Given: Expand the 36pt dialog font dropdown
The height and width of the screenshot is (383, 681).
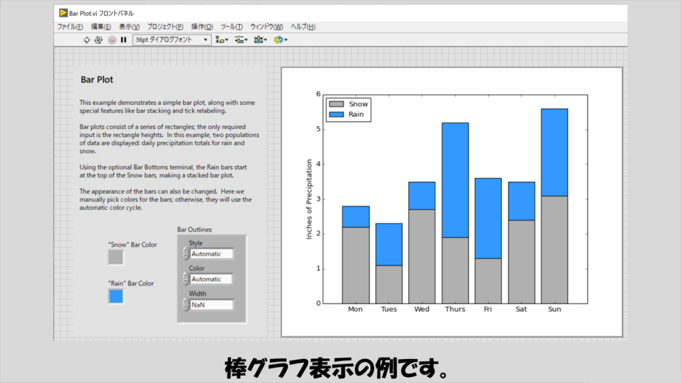Looking at the screenshot, I should pos(206,40).
